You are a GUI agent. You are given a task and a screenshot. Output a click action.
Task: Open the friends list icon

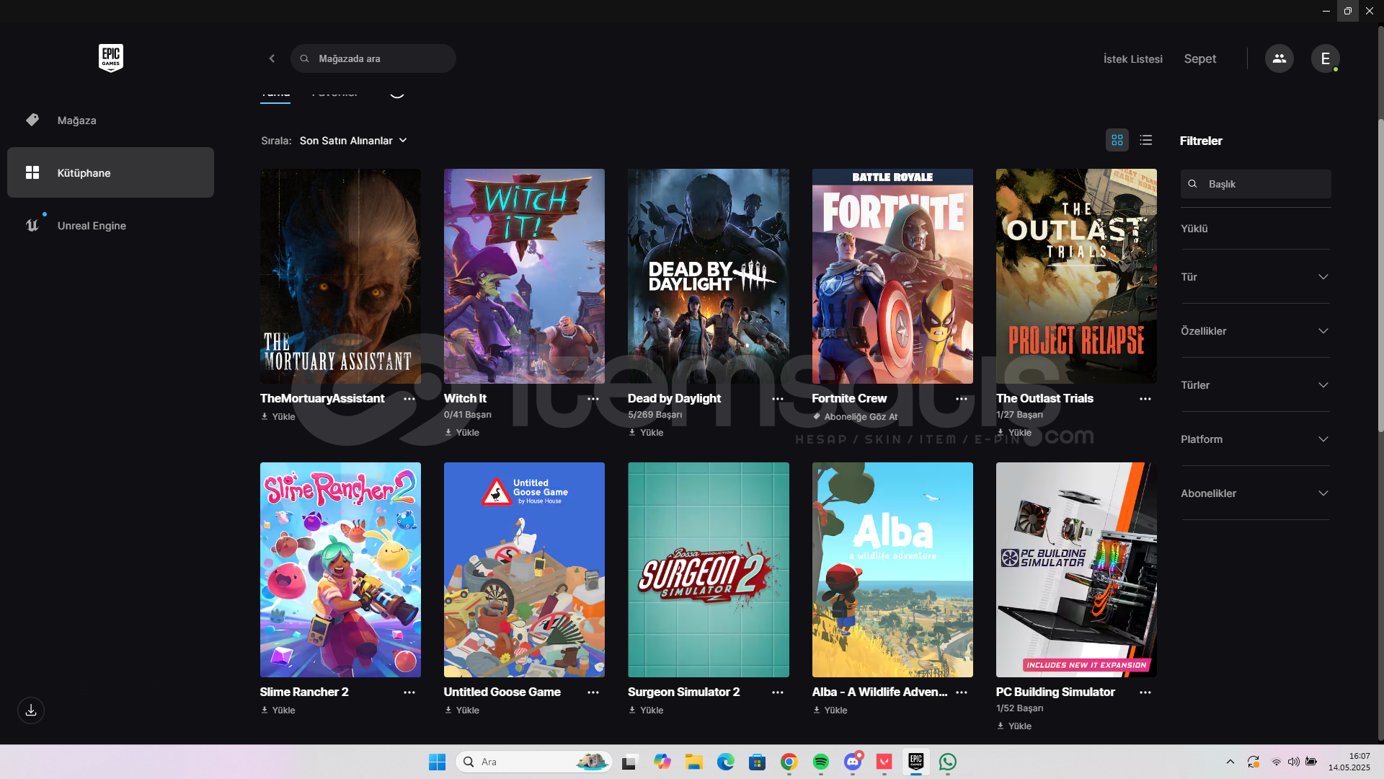[x=1279, y=58]
